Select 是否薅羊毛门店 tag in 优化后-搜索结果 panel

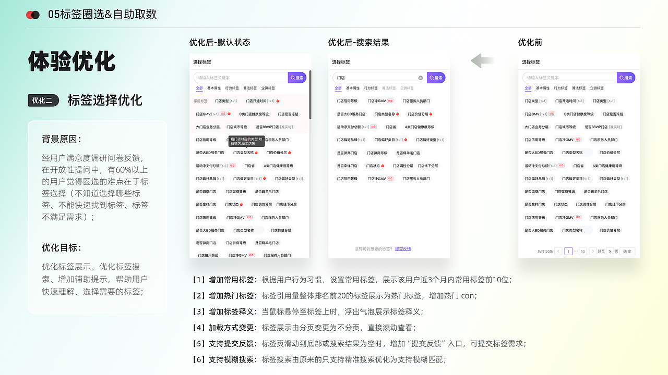tap(408, 153)
